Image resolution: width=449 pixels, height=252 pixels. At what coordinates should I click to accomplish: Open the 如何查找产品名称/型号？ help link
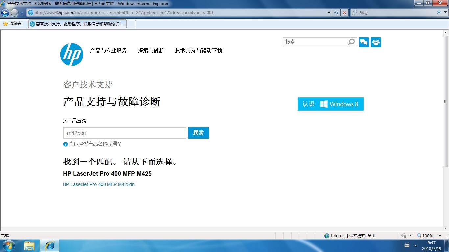point(96,144)
